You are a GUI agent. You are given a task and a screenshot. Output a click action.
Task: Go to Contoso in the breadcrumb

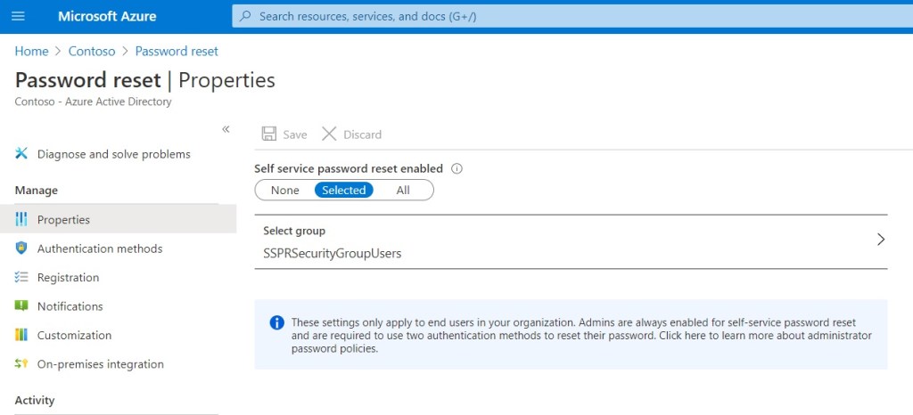(x=92, y=52)
